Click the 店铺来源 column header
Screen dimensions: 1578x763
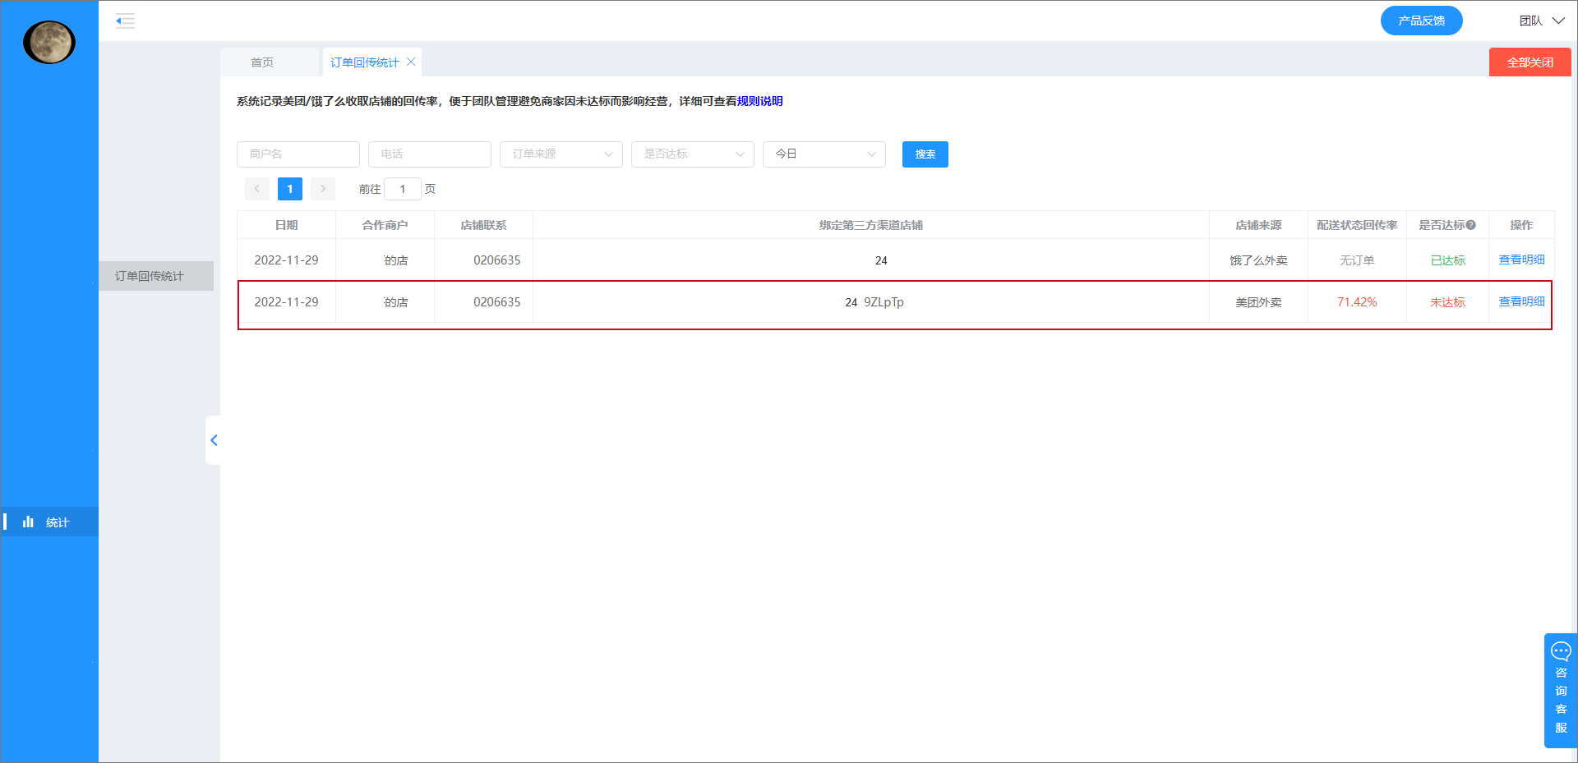[x=1258, y=225]
